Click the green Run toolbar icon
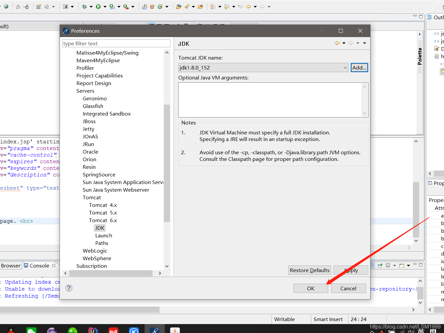The width and height of the screenshot is (444, 333). 98,7
